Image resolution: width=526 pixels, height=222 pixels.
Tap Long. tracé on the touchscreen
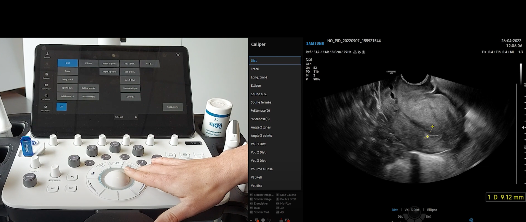(x=67, y=79)
